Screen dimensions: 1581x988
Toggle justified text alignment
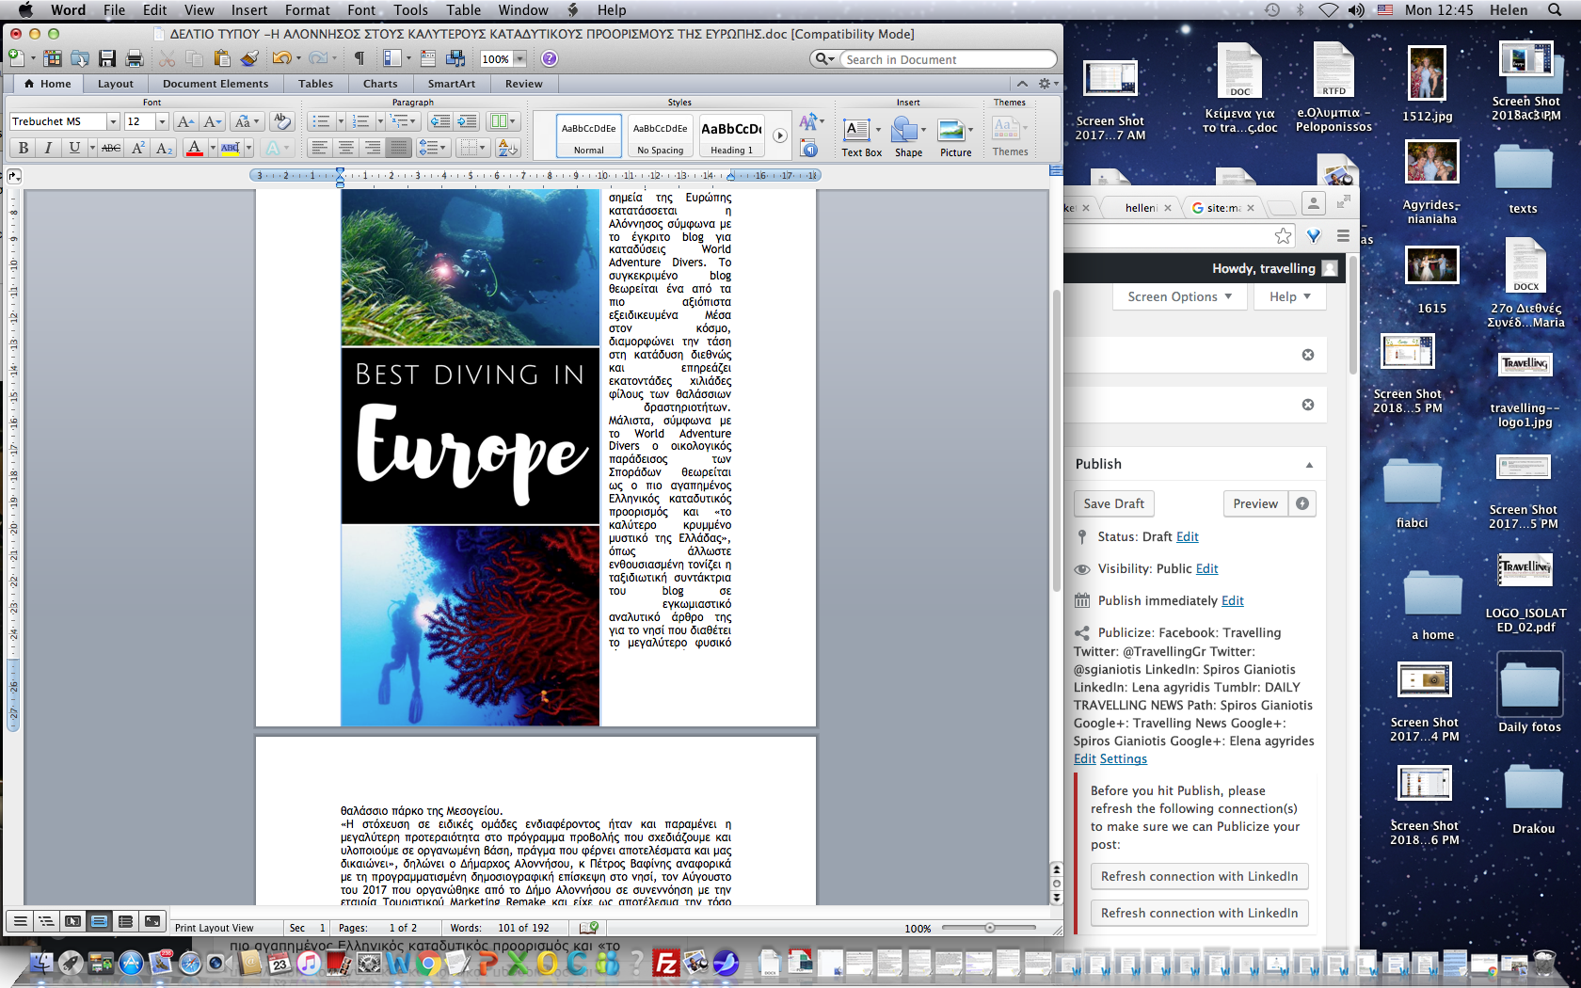pyautogui.click(x=399, y=148)
